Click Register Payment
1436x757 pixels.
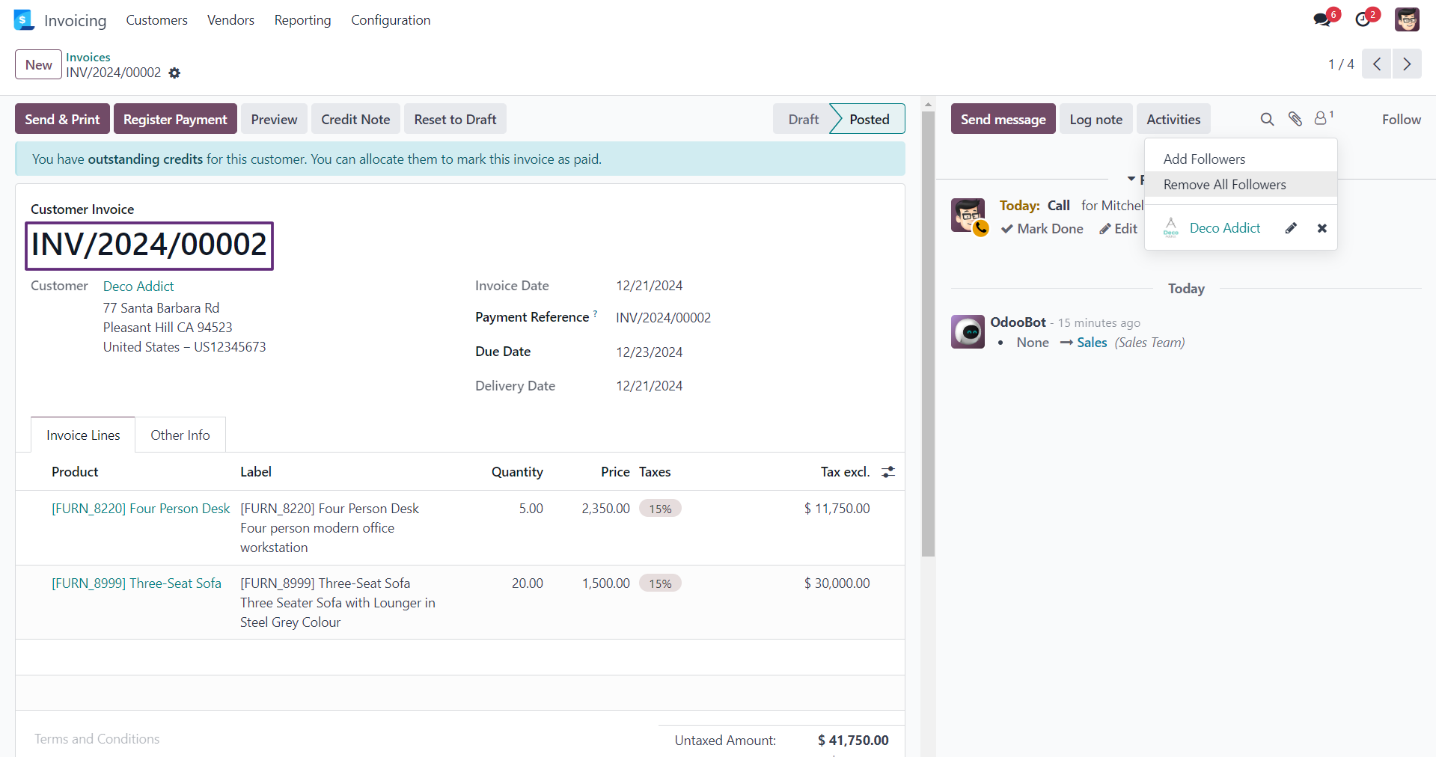pos(175,119)
